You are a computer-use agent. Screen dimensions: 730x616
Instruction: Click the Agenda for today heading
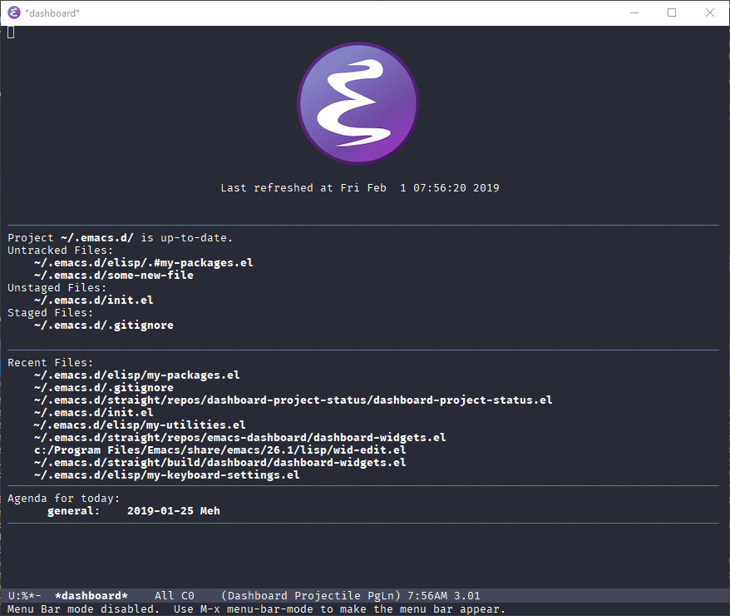coord(63,499)
